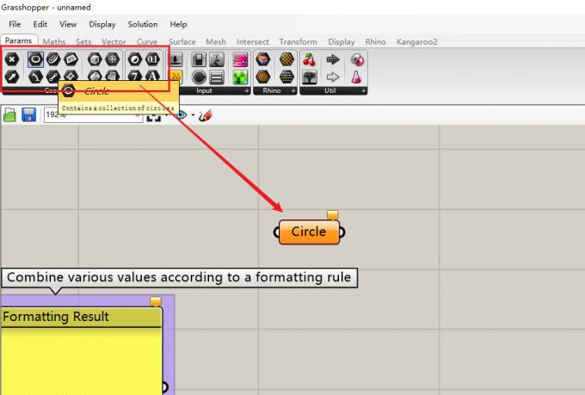
Task: Click the green Open File icon
Action: 10,114
